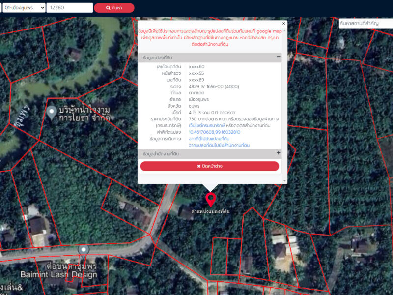Image resolution: width=393 pixels, height=295 pixels.
Task: Expand the land office data section
Action: pos(278,153)
